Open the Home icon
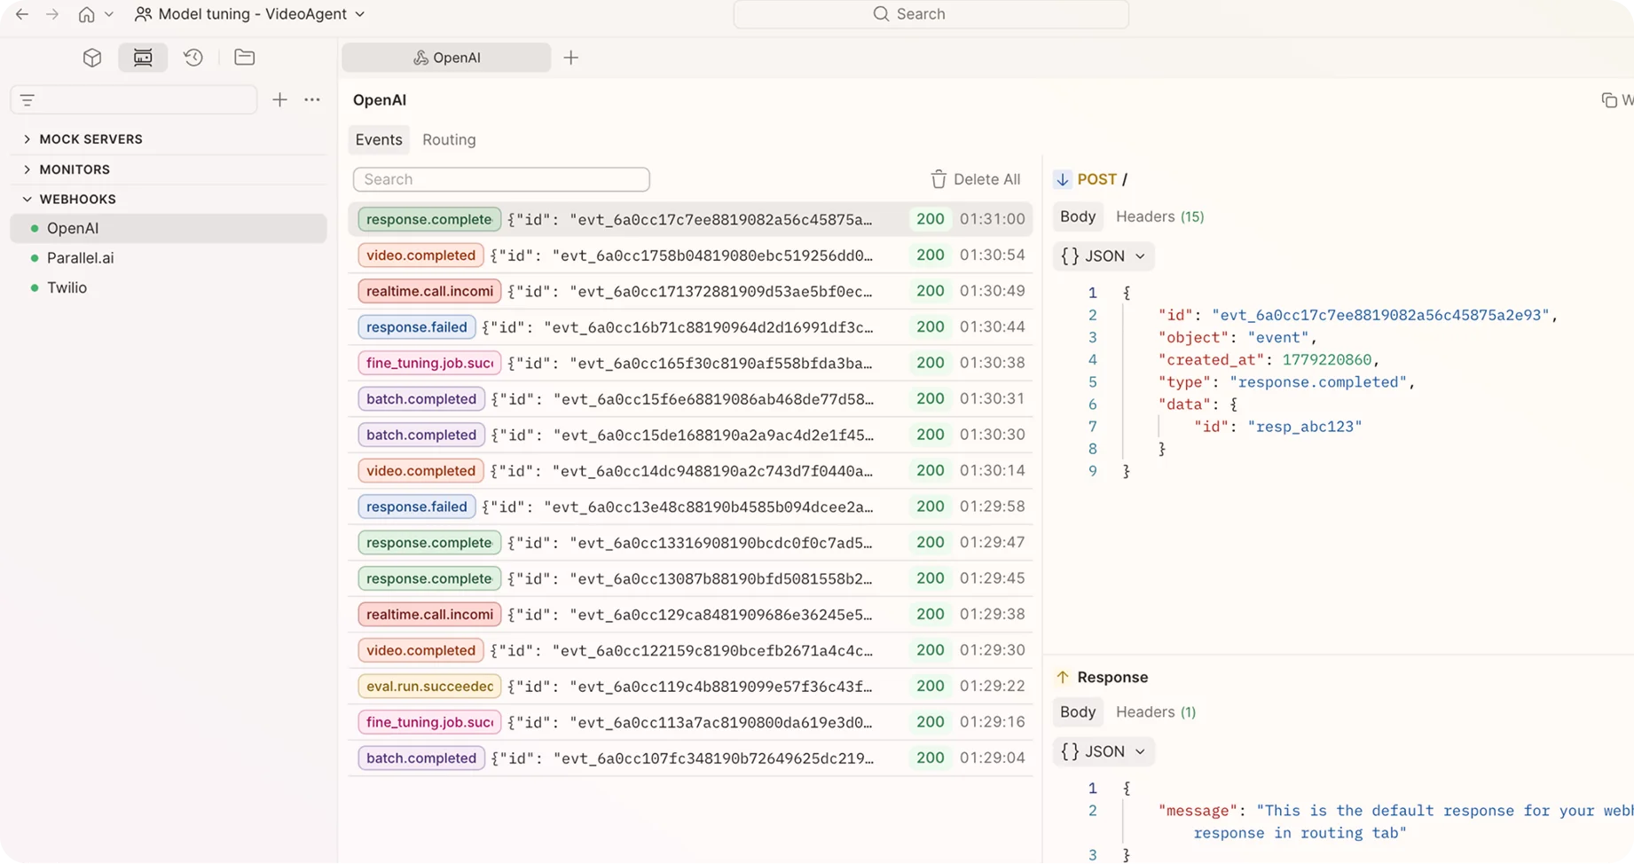This screenshot has width=1634, height=864. point(86,14)
